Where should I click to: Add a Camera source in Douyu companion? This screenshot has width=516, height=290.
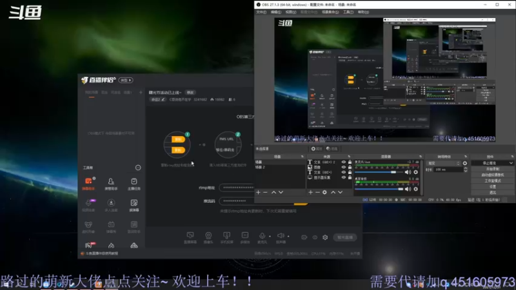[x=208, y=237]
